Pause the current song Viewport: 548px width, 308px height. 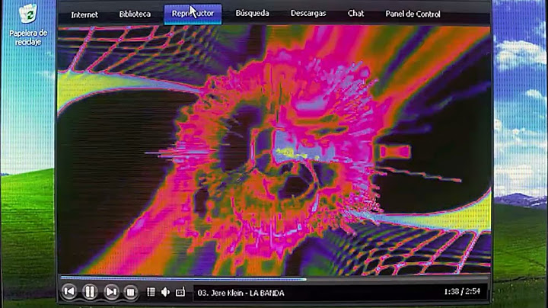tap(90, 291)
